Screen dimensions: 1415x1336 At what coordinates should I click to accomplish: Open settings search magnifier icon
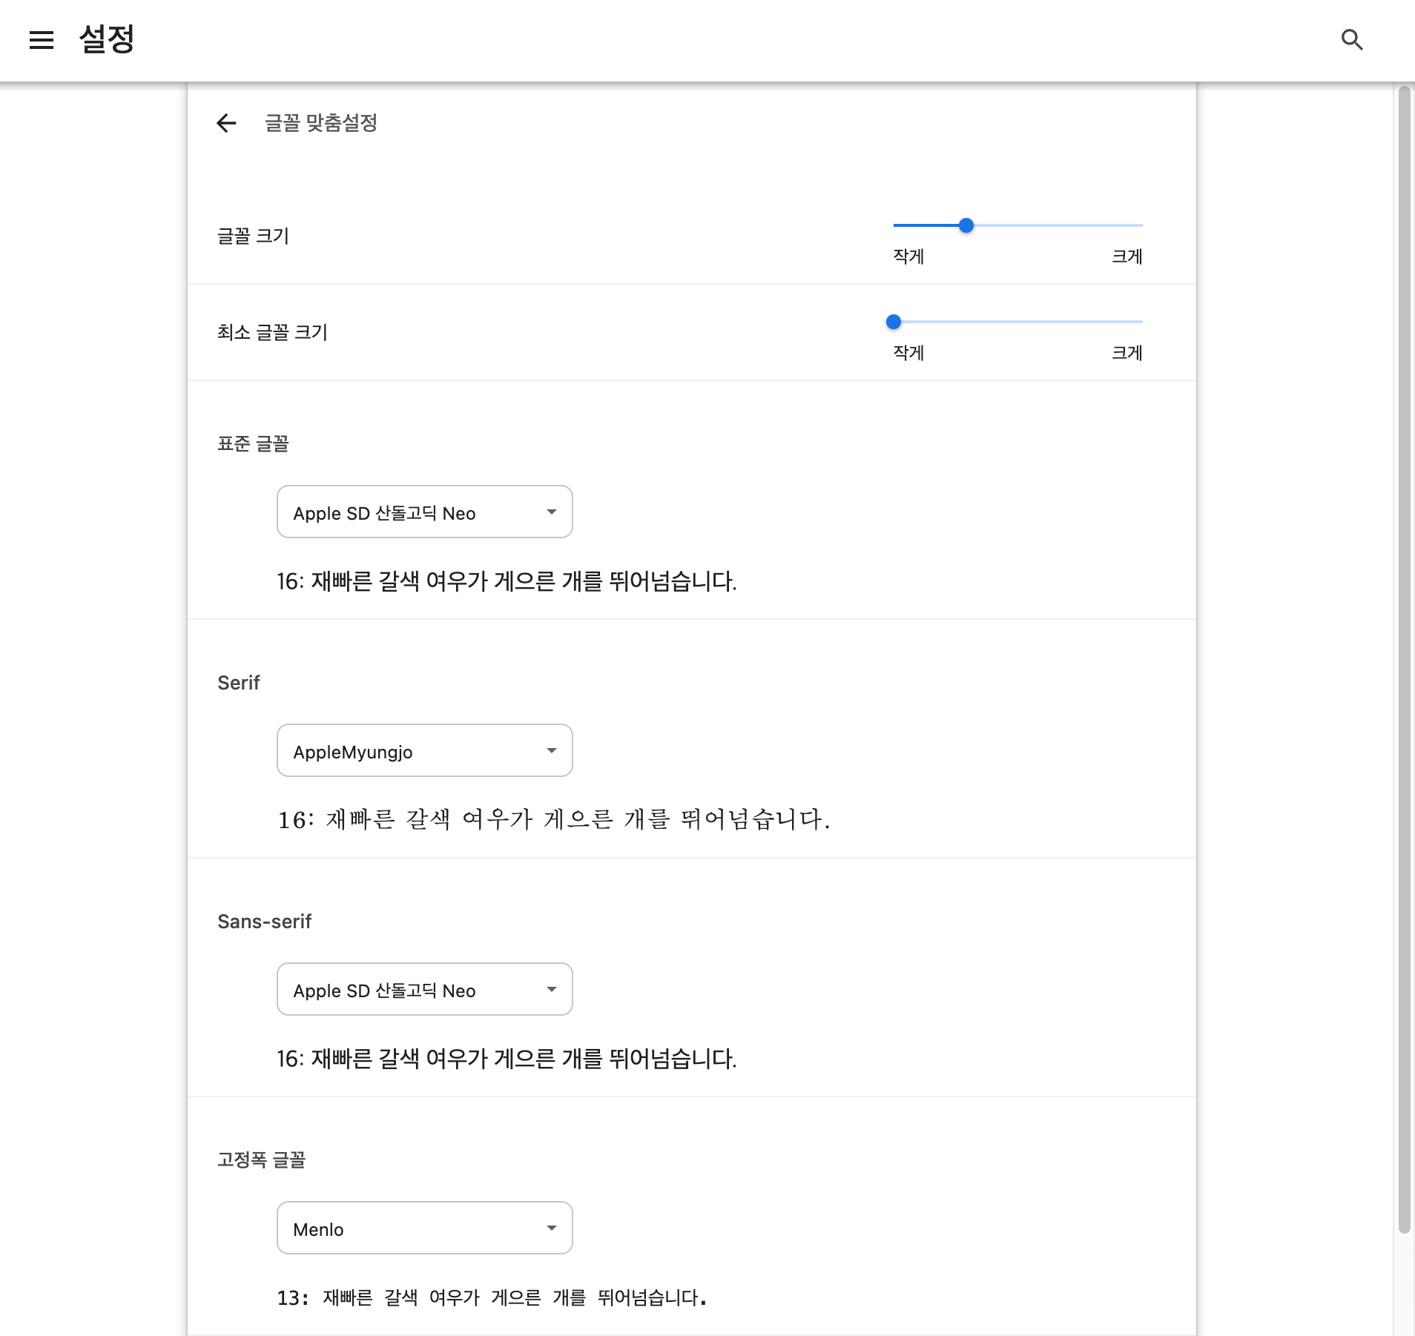click(x=1352, y=40)
